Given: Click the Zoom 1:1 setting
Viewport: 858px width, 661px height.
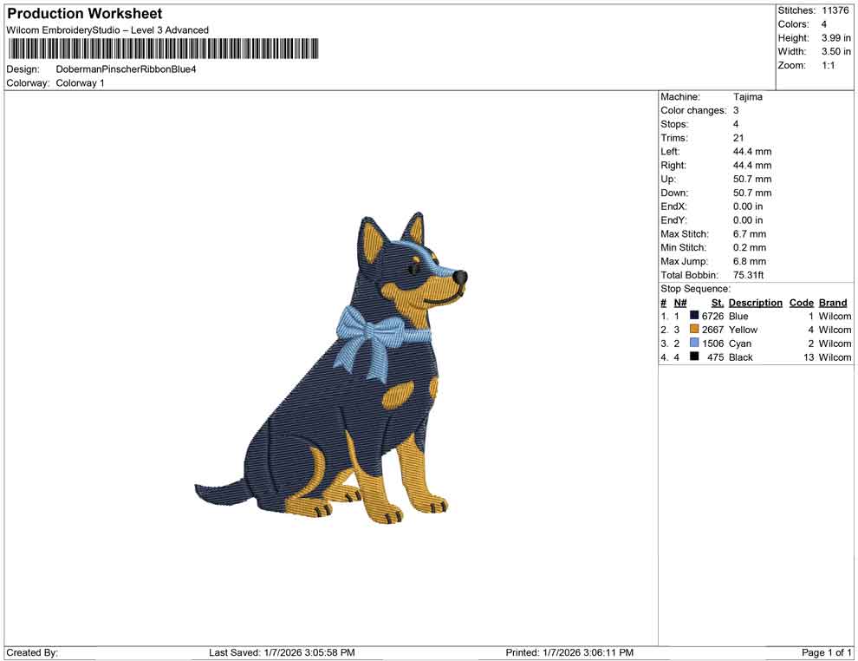Looking at the screenshot, I should click(x=829, y=65).
